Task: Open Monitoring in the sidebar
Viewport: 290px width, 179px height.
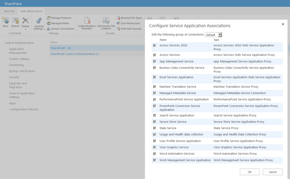Action: pyautogui.click(x=16, y=65)
